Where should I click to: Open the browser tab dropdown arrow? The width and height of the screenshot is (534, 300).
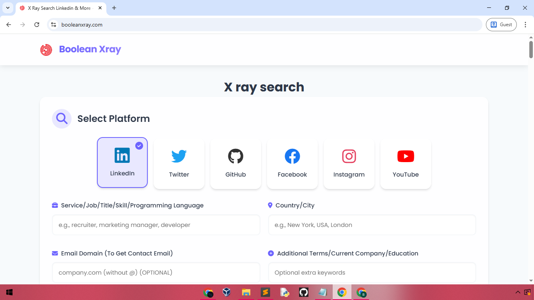coord(7,7)
